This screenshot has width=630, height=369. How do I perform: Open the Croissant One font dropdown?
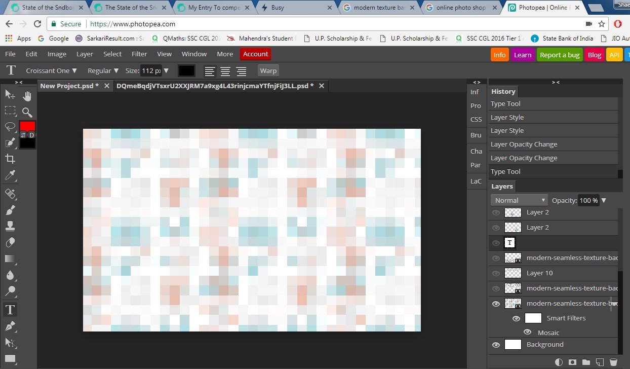(x=51, y=70)
